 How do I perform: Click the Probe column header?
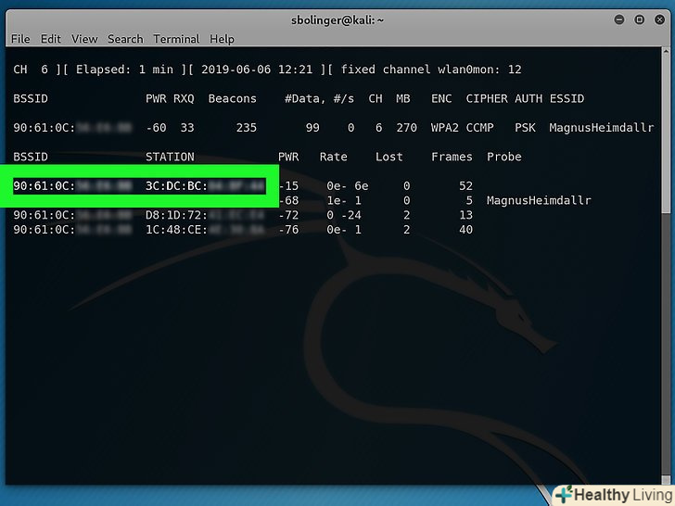[x=504, y=157]
